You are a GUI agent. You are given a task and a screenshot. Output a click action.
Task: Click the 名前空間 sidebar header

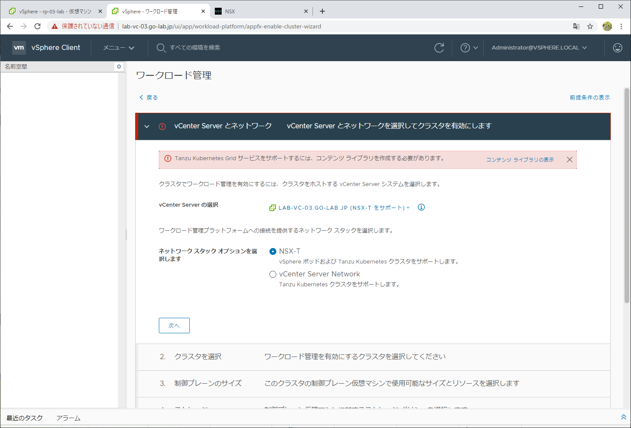coord(62,67)
